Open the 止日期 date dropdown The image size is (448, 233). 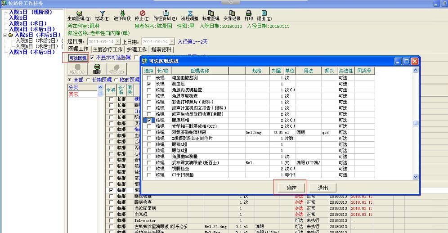(172, 41)
